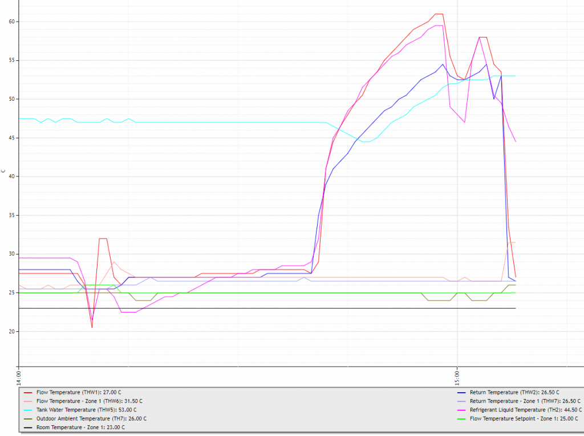The height and width of the screenshot is (436, 584).
Task: Hide the Tank Water Temperature (THW5) series
Action: (86, 409)
